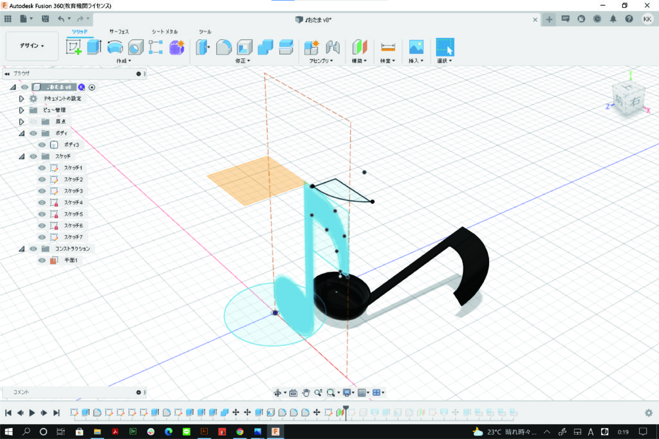Click the Extrude tool icon
Viewport: 659px width, 439px height.
click(x=94, y=47)
